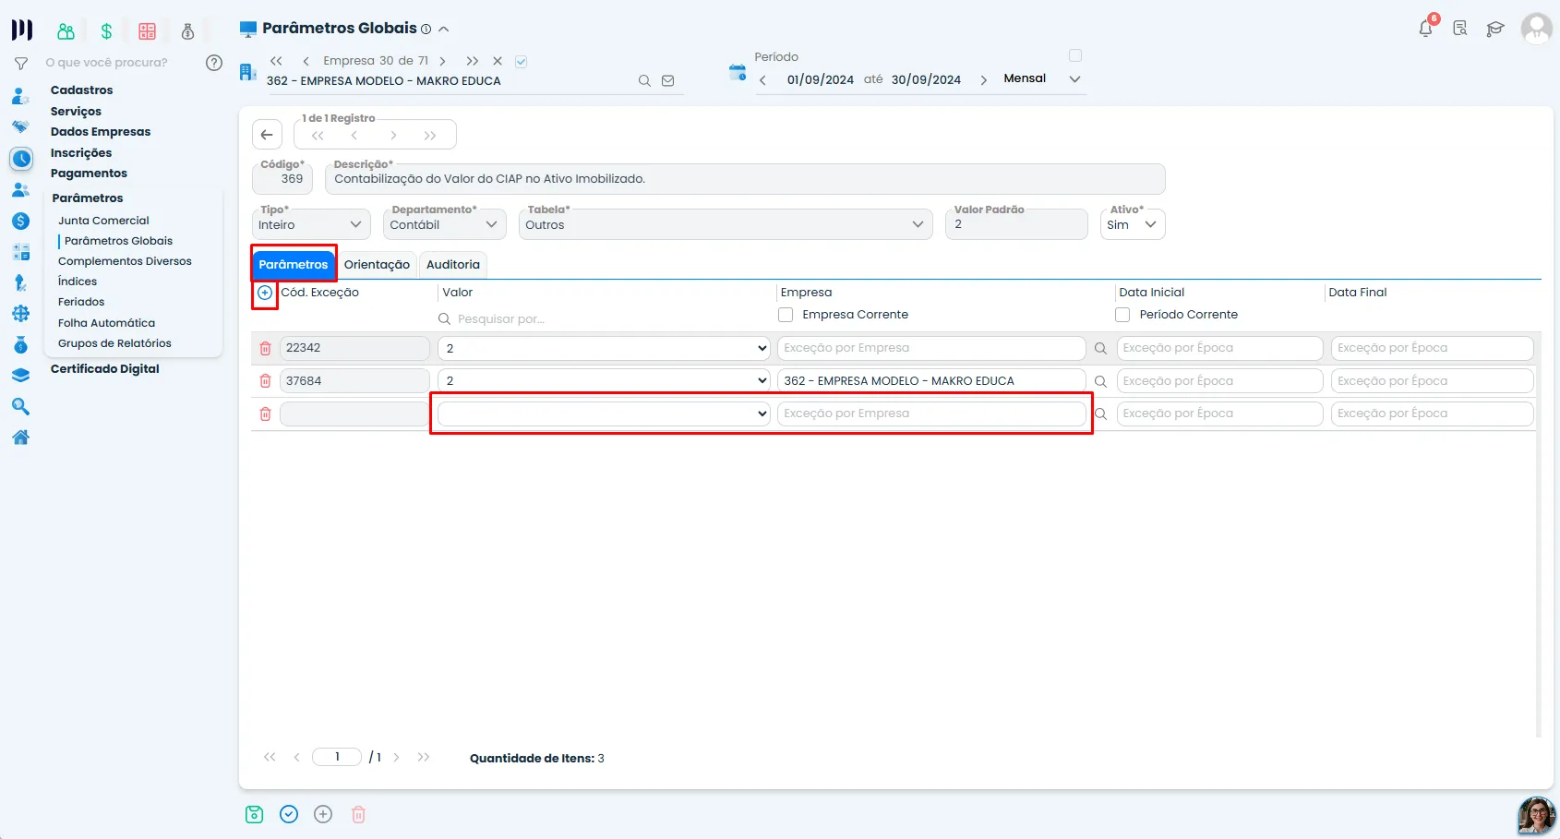This screenshot has width=1560, height=839.
Task: Toggle the checkbox next to Empresa 30 de 71
Action: (x=522, y=62)
